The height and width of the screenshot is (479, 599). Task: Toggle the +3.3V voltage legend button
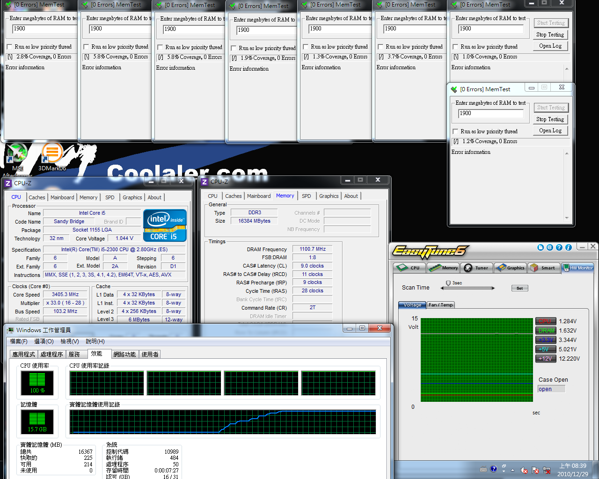click(546, 340)
